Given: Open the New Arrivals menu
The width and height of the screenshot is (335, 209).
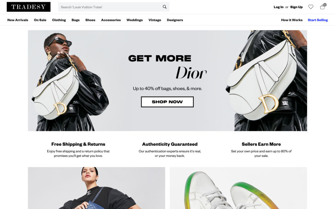Looking at the screenshot, I should coord(18,20).
